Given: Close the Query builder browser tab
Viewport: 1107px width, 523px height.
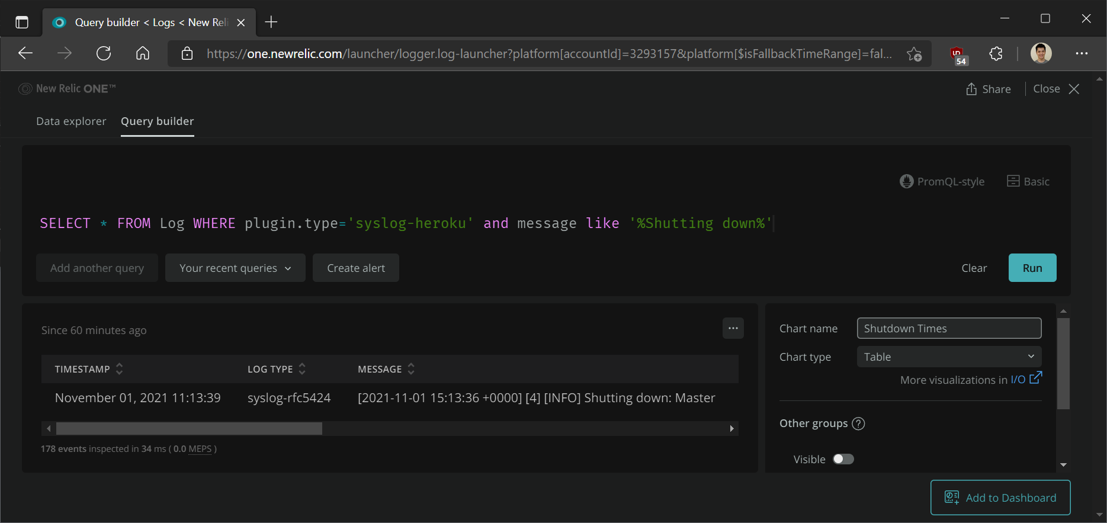Looking at the screenshot, I should [x=241, y=23].
